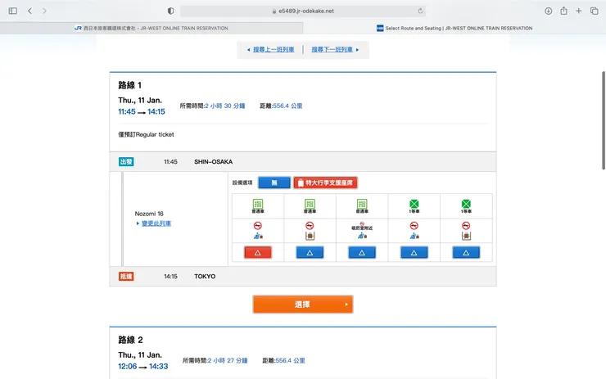Viewport: 606px width, 379px height.
Task: Focus the e5489.jr-odekake.net address field
Action: pos(303,11)
